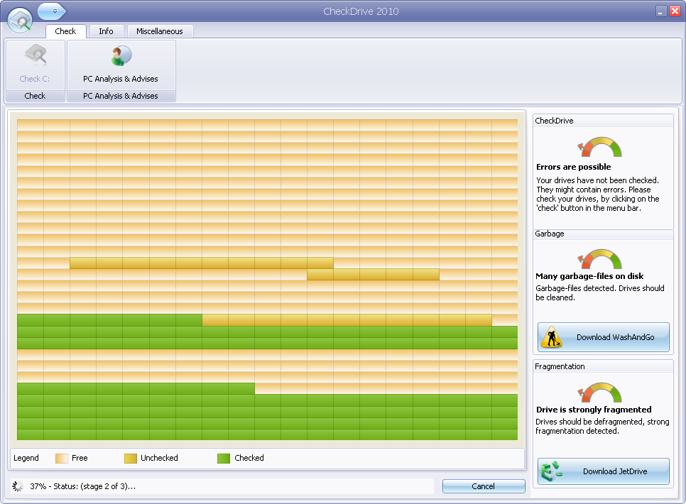This screenshot has height=504, width=686.
Task: Open the Info tab
Action: [x=106, y=31]
